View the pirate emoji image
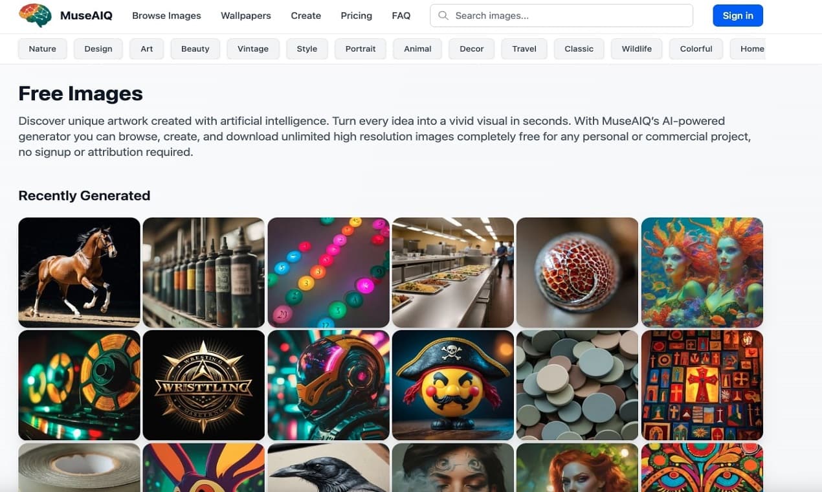Screen dimensions: 822x492 coord(453,385)
